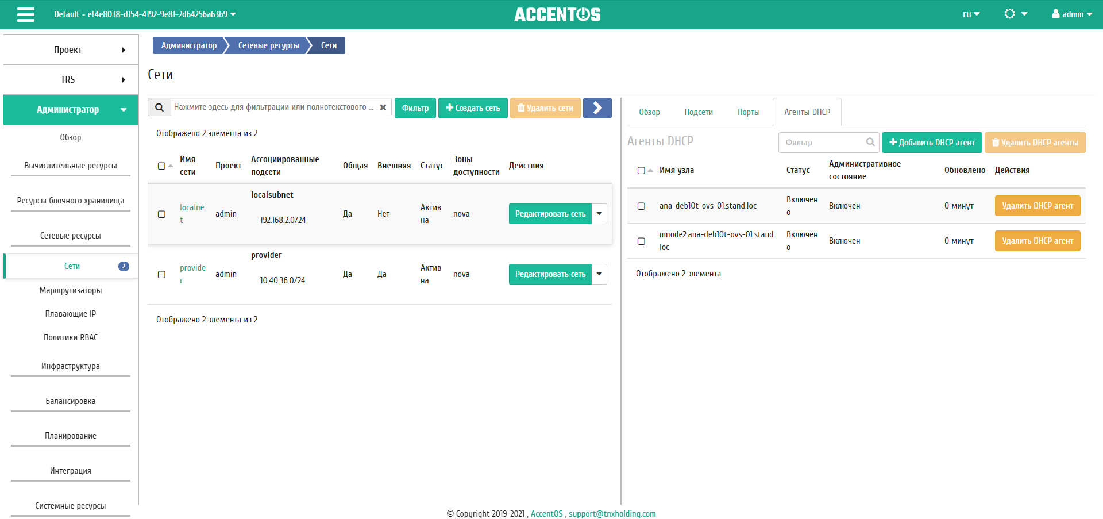Image resolution: width=1103 pixels, height=519 pixels.
Task: Open Плавающие IP in the sidebar
Action: coord(71,314)
